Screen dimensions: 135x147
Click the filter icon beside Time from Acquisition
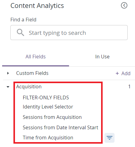click(x=109, y=138)
